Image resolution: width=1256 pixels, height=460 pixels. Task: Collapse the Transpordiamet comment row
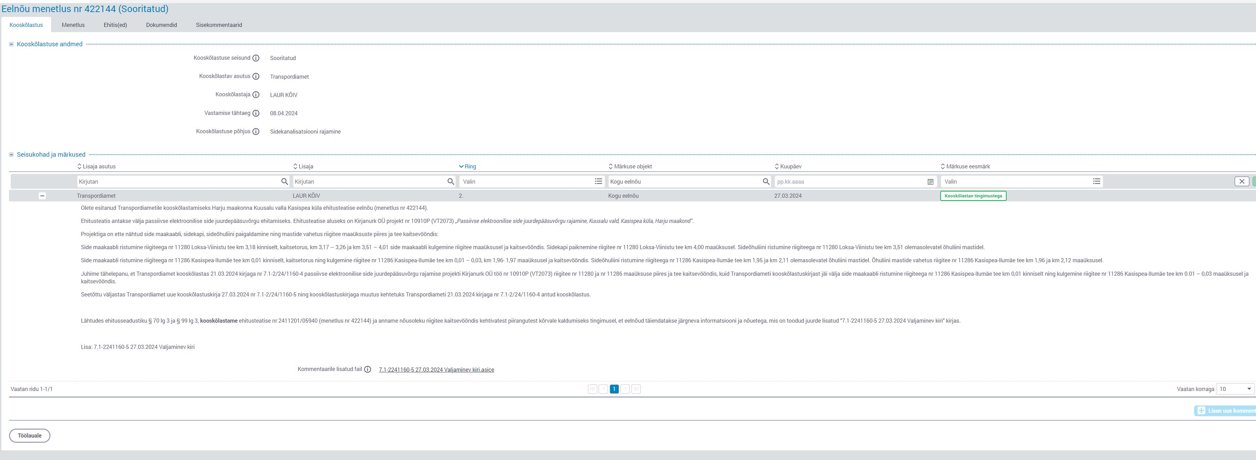tap(42, 196)
